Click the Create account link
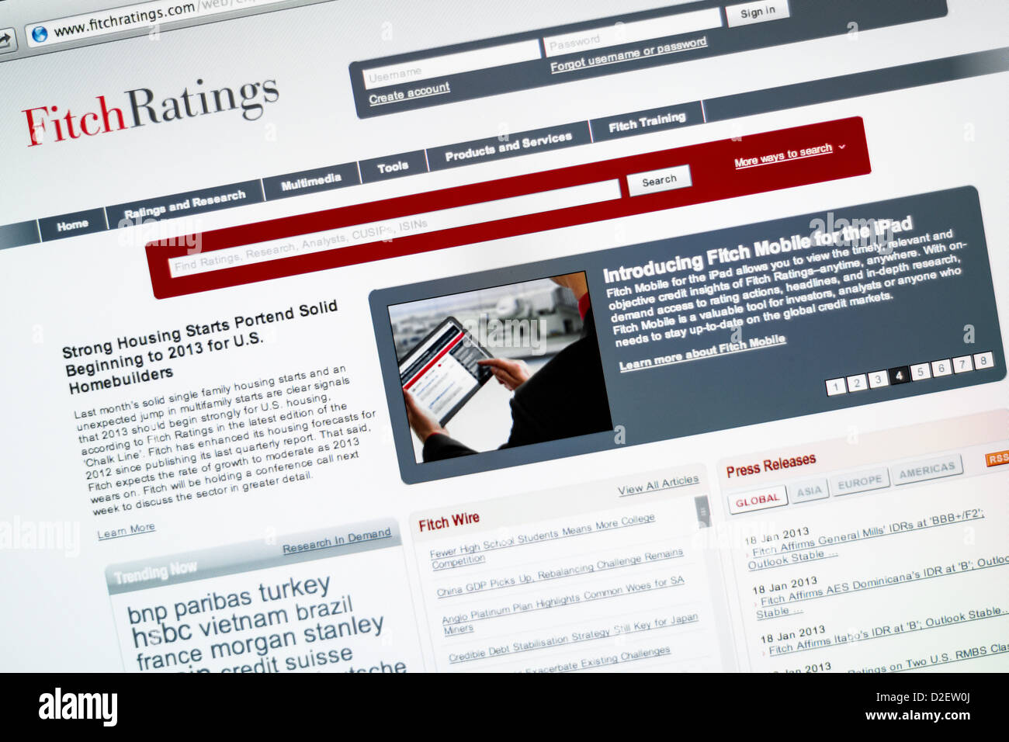1009x742 pixels. pos(409,93)
